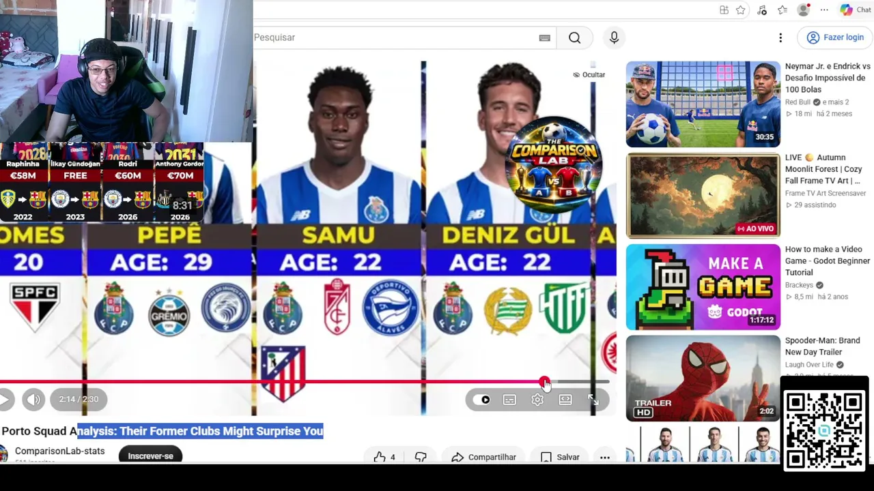Open the Copilot Chat button
Image resolution: width=874 pixels, height=491 pixels.
coord(856,10)
